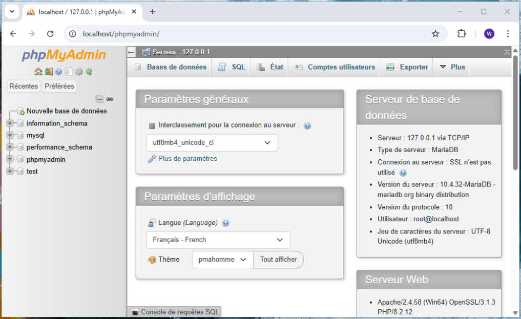This screenshot has width=521, height=319.
Task: Click the Plus de paramètres link
Action: (x=188, y=159)
